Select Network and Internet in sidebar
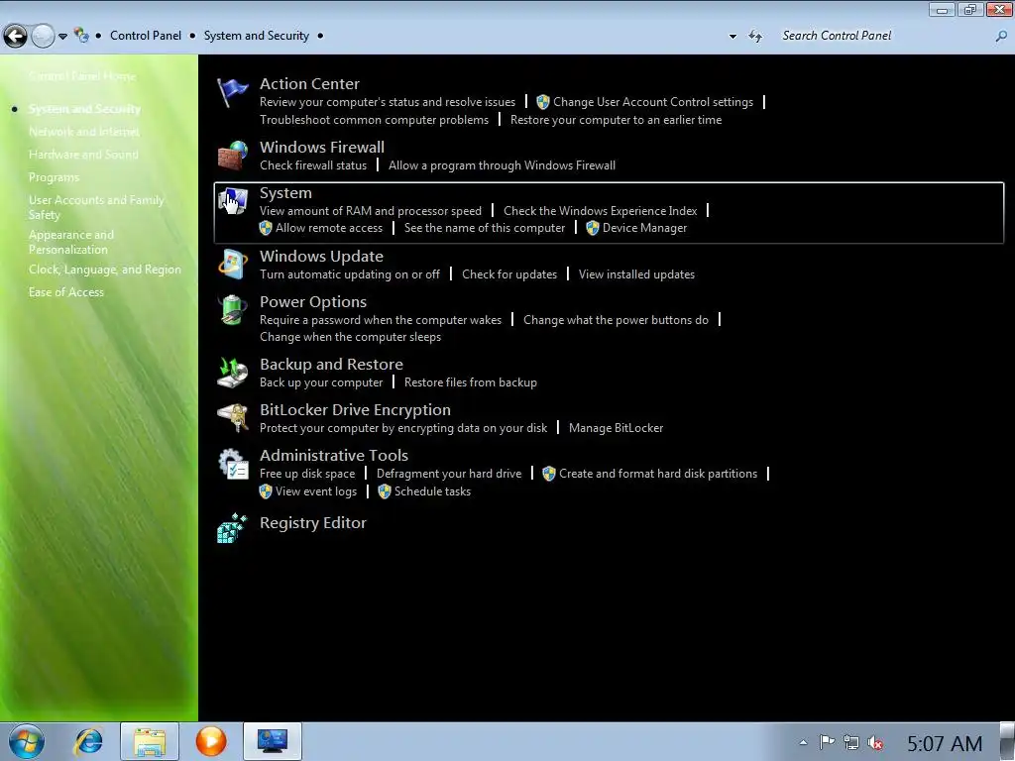 point(84,132)
